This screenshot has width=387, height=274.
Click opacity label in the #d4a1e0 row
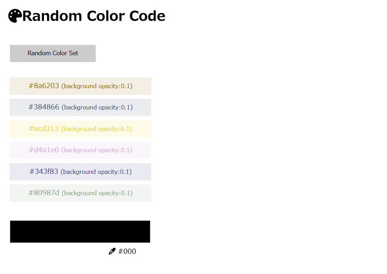97,150
